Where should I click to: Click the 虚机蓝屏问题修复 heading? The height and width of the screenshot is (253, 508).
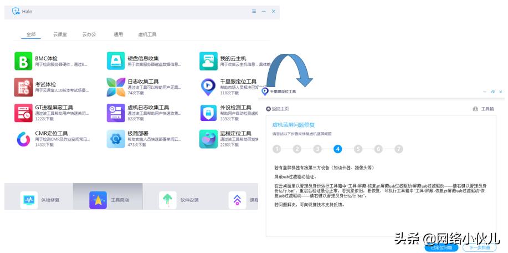tap(293, 125)
